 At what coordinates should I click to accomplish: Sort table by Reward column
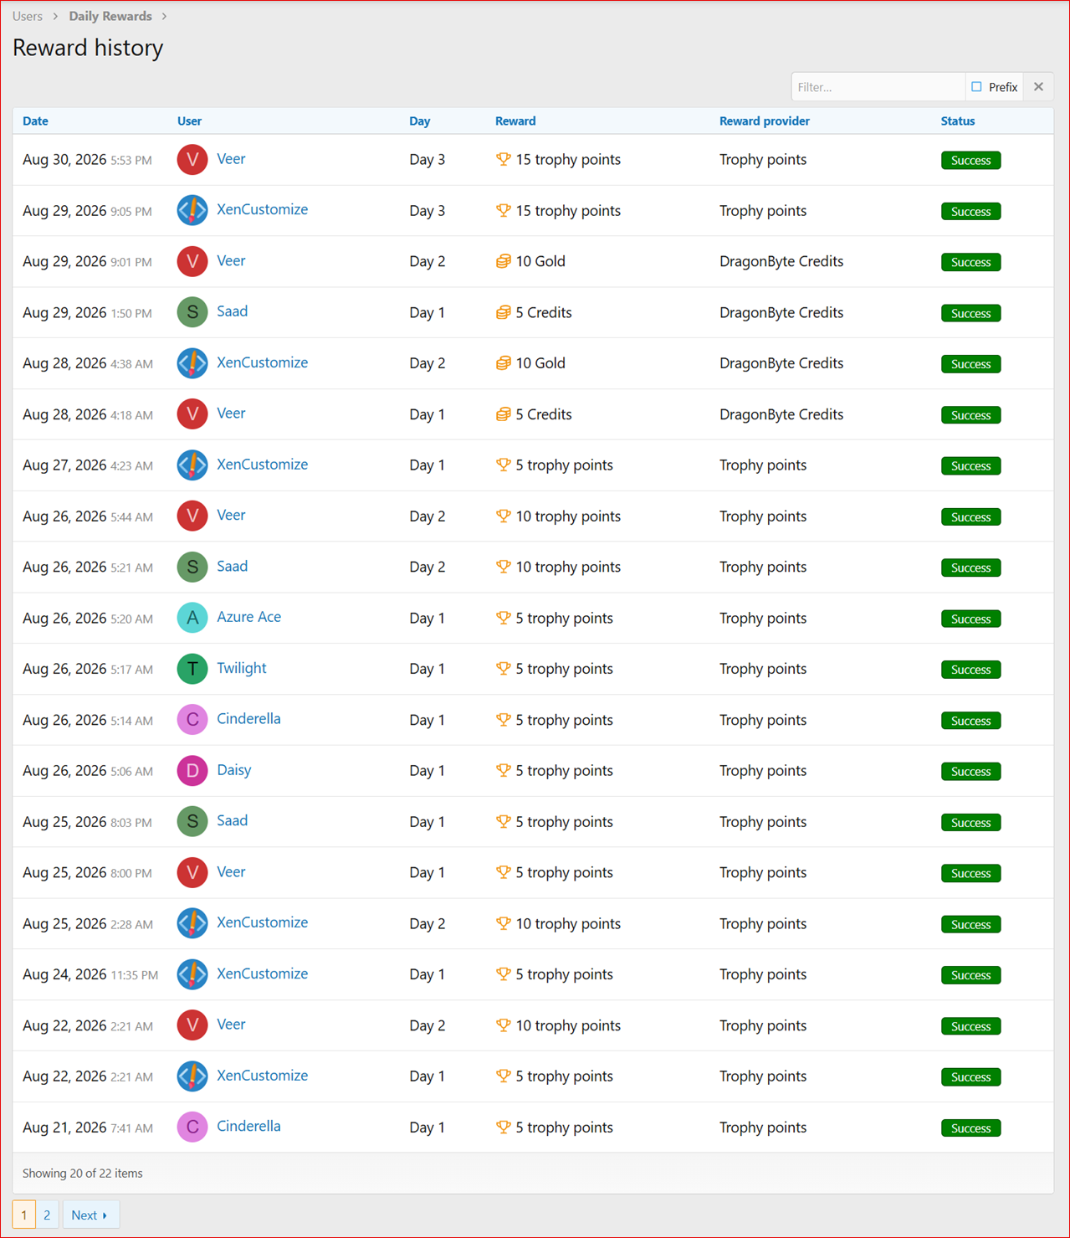515,121
